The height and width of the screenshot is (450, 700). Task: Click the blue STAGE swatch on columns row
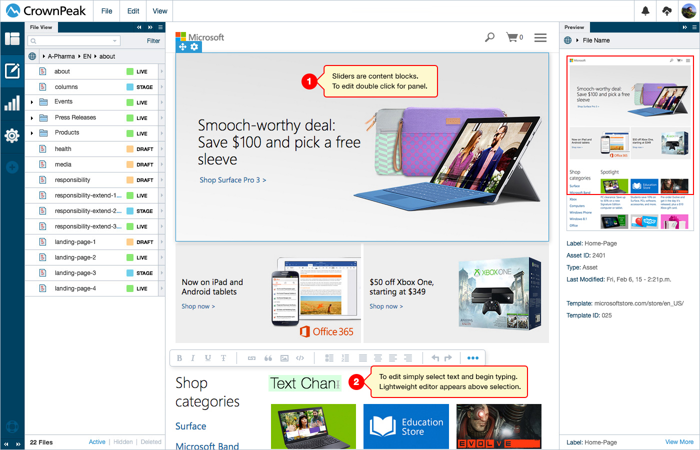click(x=130, y=87)
